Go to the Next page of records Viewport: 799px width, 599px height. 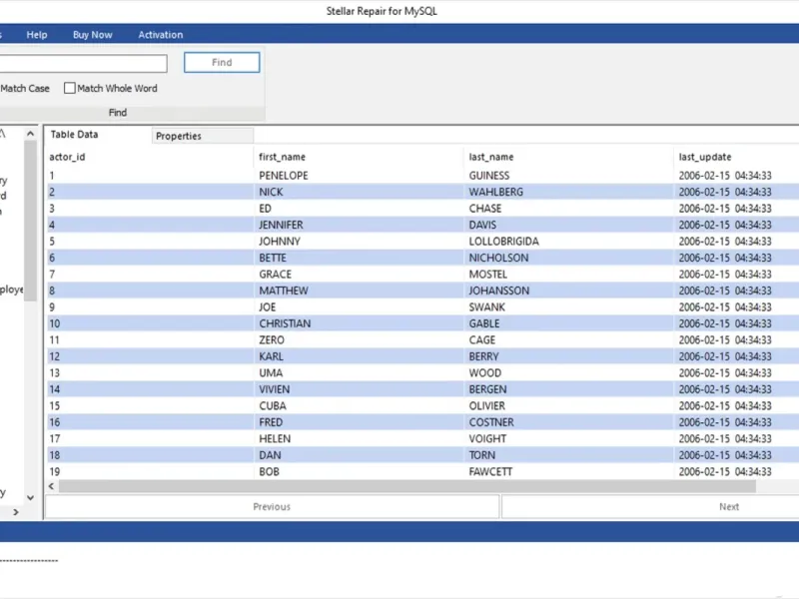pyautogui.click(x=650, y=507)
